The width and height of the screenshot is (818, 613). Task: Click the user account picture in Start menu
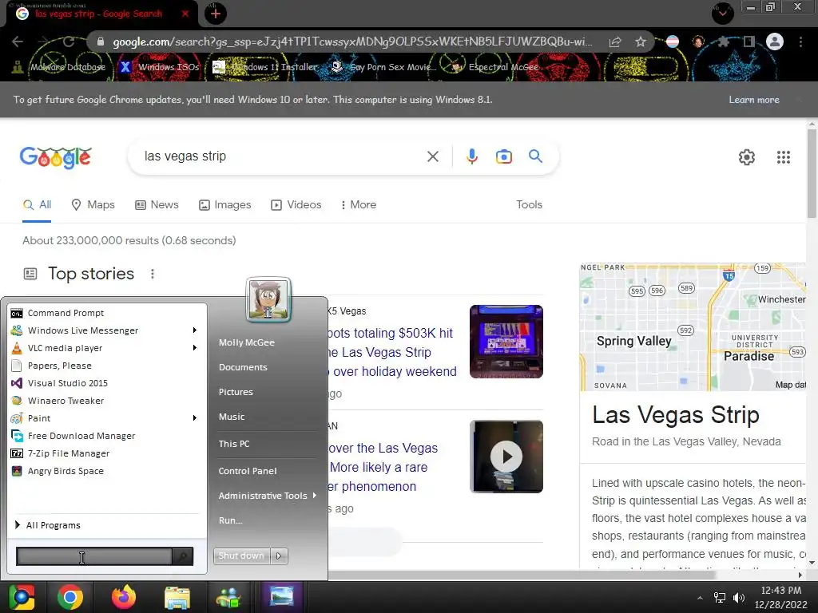pyautogui.click(x=268, y=299)
